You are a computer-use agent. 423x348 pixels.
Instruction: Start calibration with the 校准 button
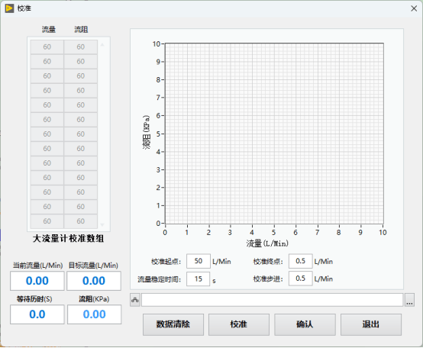pos(239,324)
